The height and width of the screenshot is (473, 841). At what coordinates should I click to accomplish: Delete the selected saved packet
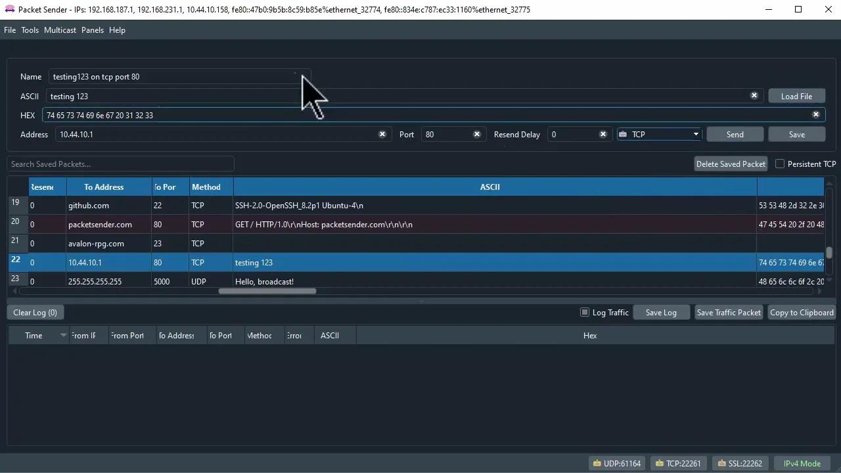click(730, 164)
